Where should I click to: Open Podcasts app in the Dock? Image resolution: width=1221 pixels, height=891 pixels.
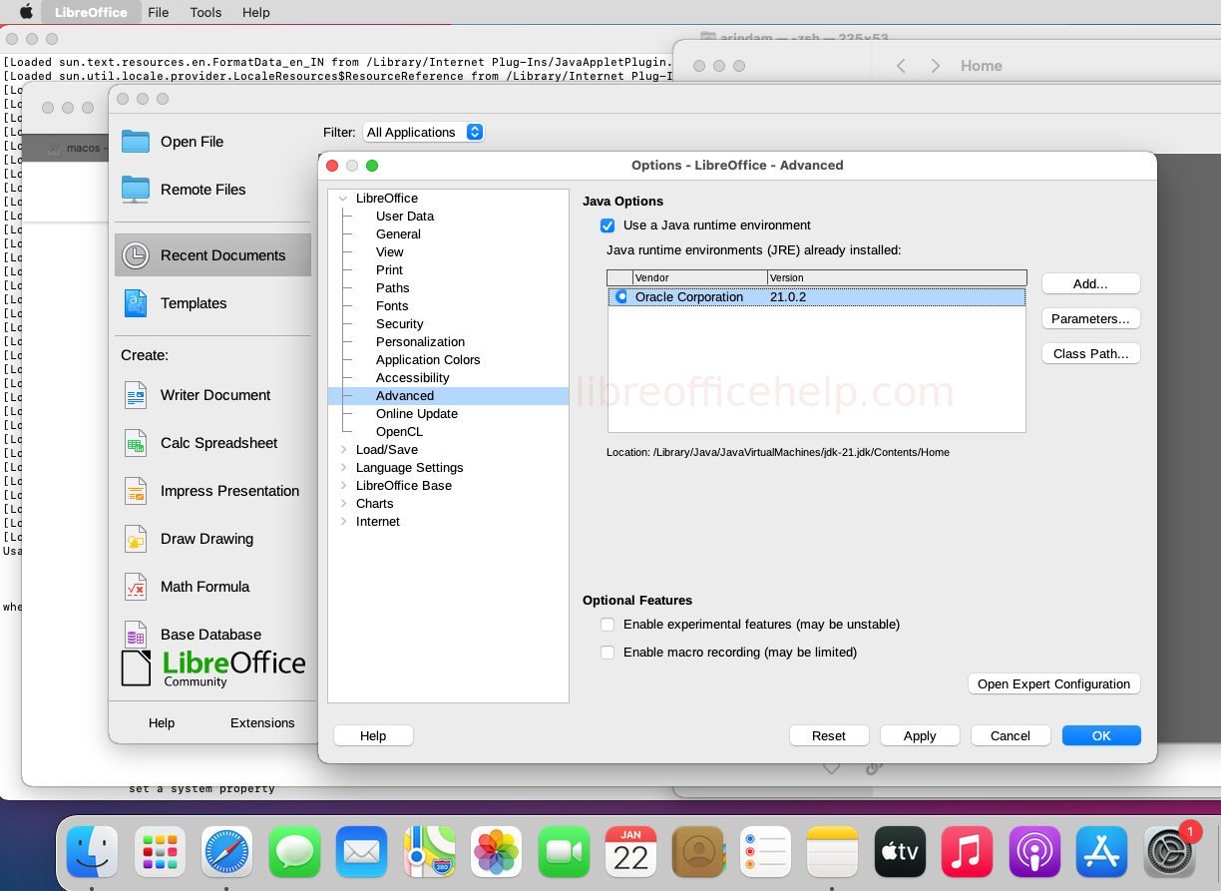[1034, 853]
